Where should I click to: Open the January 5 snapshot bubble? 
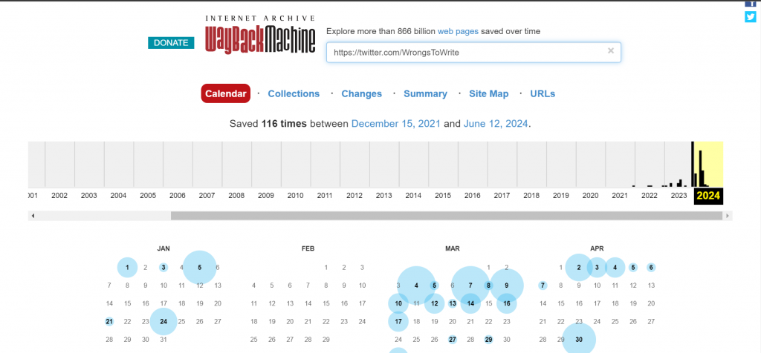click(x=199, y=268)
